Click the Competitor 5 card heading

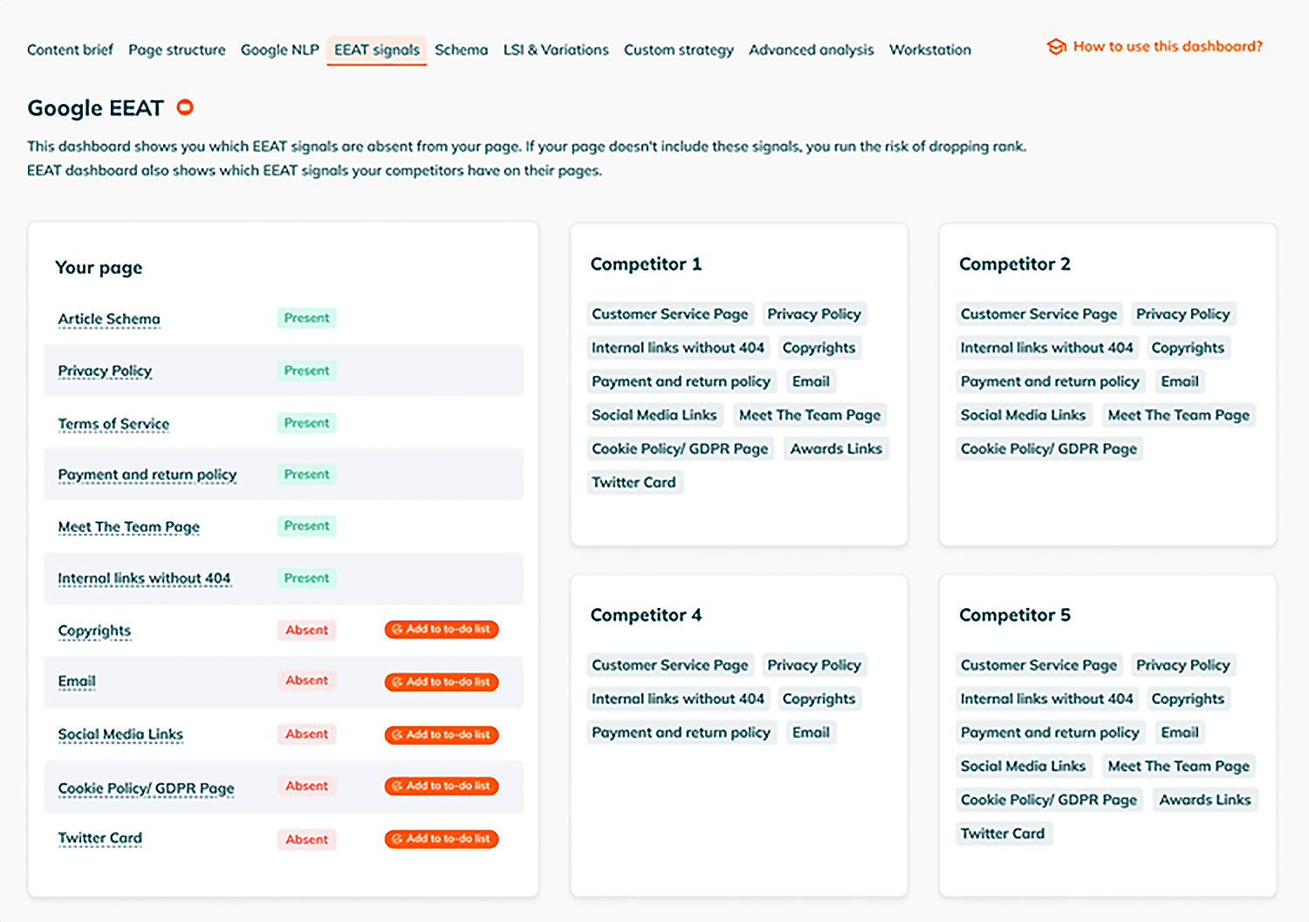[1015, 615]
